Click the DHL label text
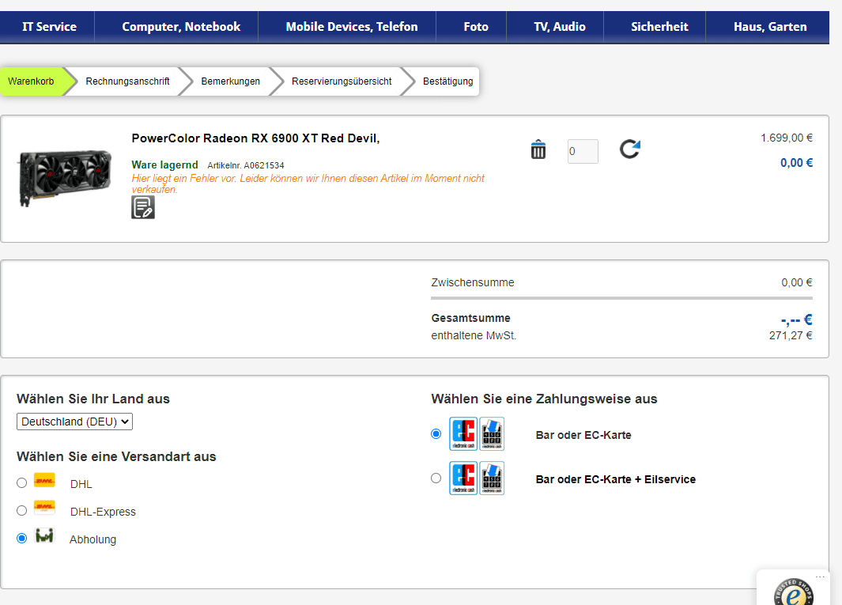This screenshot has height=605, width=842. point(81,484)
